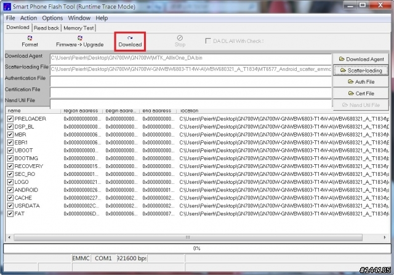Click the PRELOADER row location path
This screenshot has width=394, height=275.
[x=284, y=119]
